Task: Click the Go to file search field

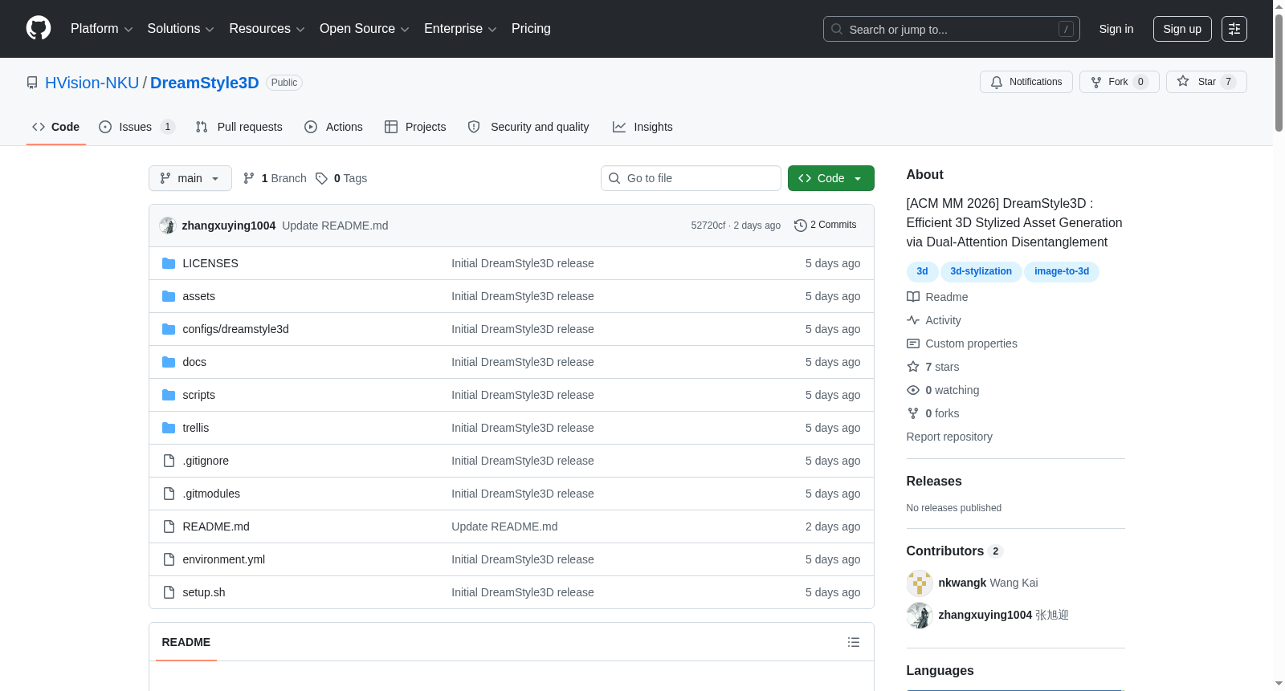Action: click(691, 178)
